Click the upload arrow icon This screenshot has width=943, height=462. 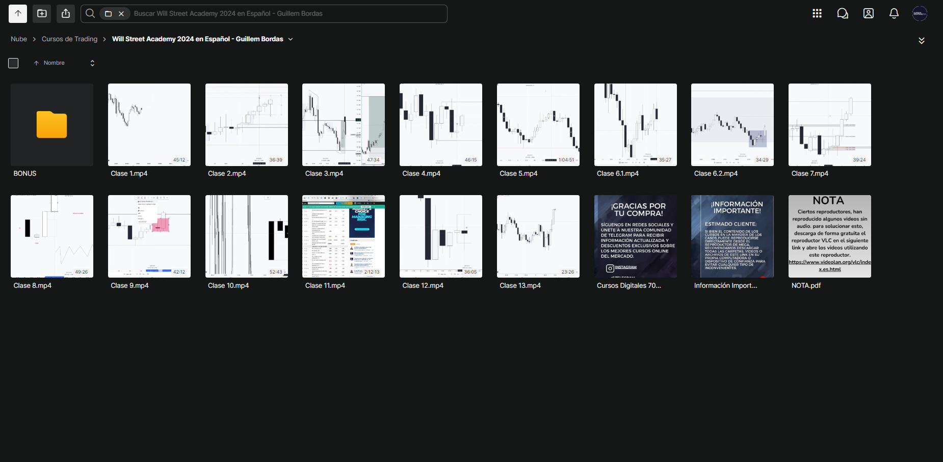point(18,14)
